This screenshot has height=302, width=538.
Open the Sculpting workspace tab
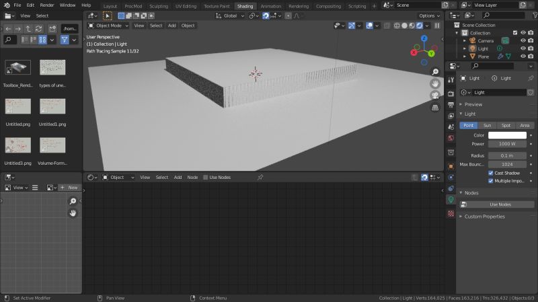coord(159,6)
